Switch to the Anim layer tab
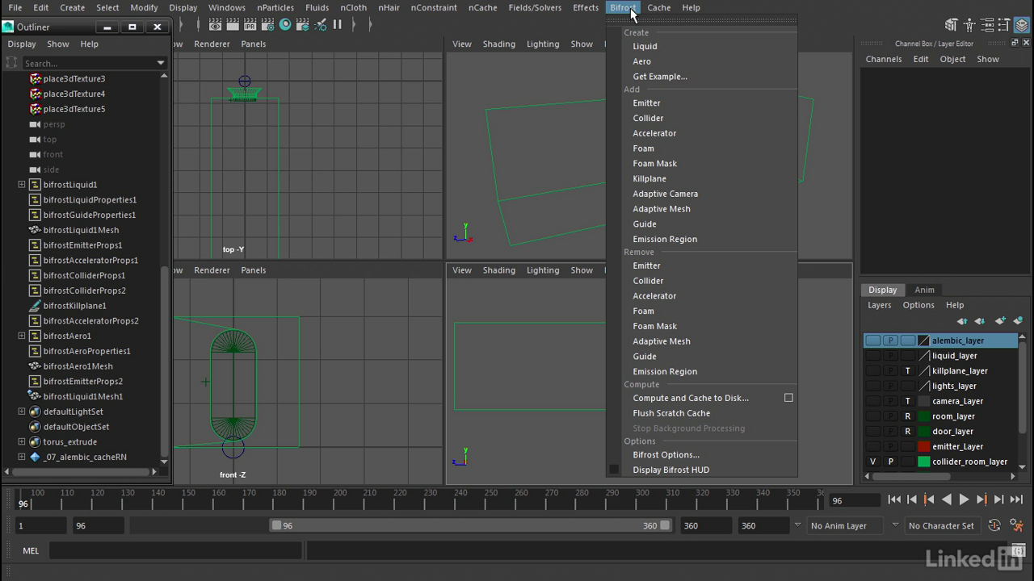 (x=924, y=290)
